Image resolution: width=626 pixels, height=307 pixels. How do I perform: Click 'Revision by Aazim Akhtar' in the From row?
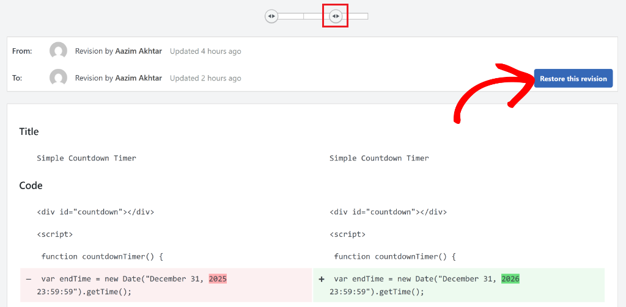[119, 51]
